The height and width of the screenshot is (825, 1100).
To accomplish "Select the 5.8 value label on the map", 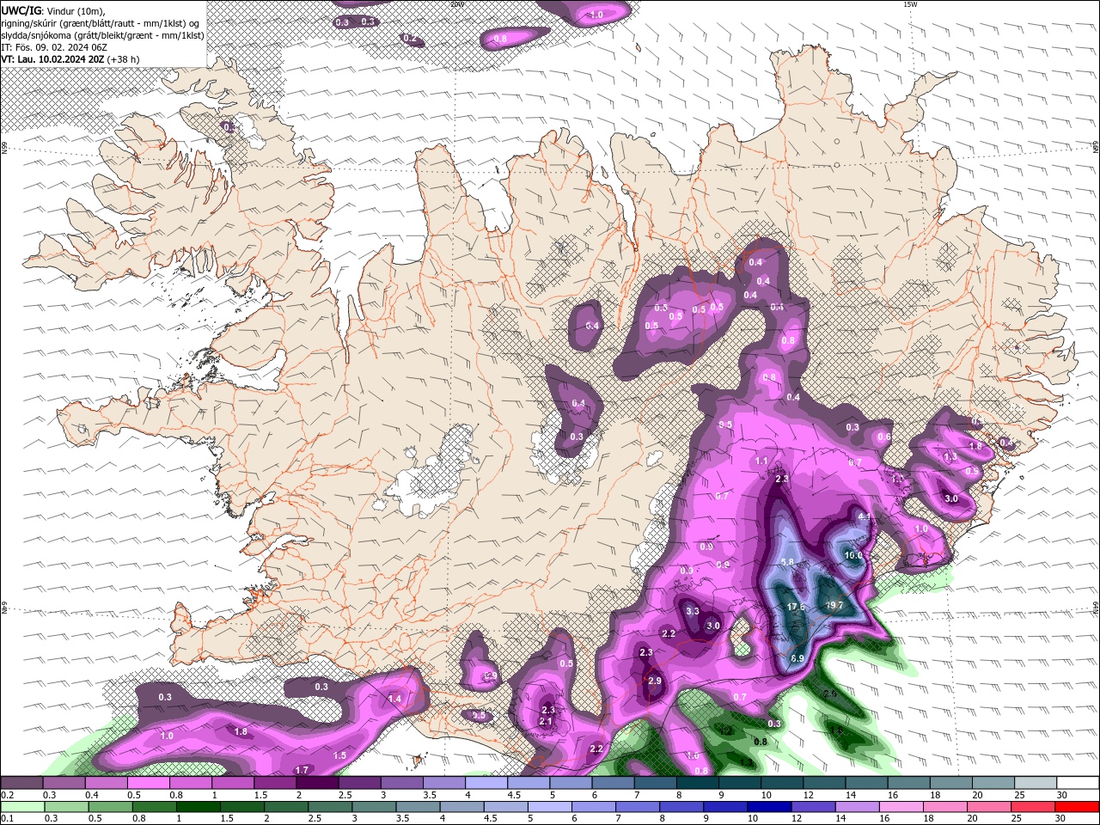I will tap(786, 562).
